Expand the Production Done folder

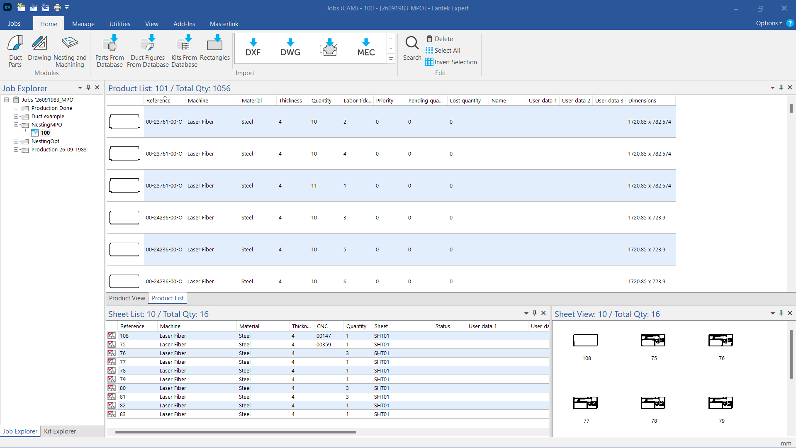[x=16, y=108]
